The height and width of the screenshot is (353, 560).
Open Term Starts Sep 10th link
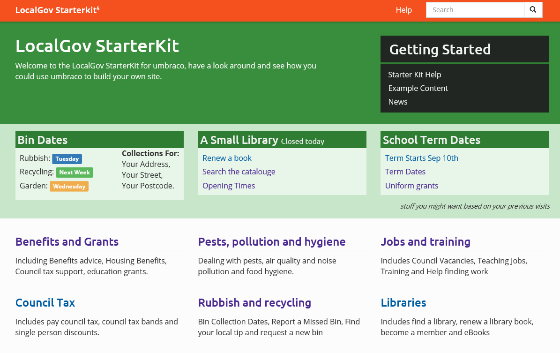tap(421, 158)
